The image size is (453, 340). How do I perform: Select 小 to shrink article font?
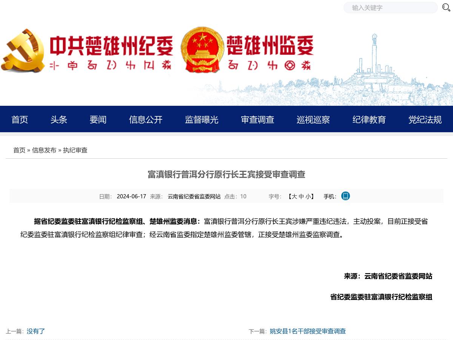[308, 196]
